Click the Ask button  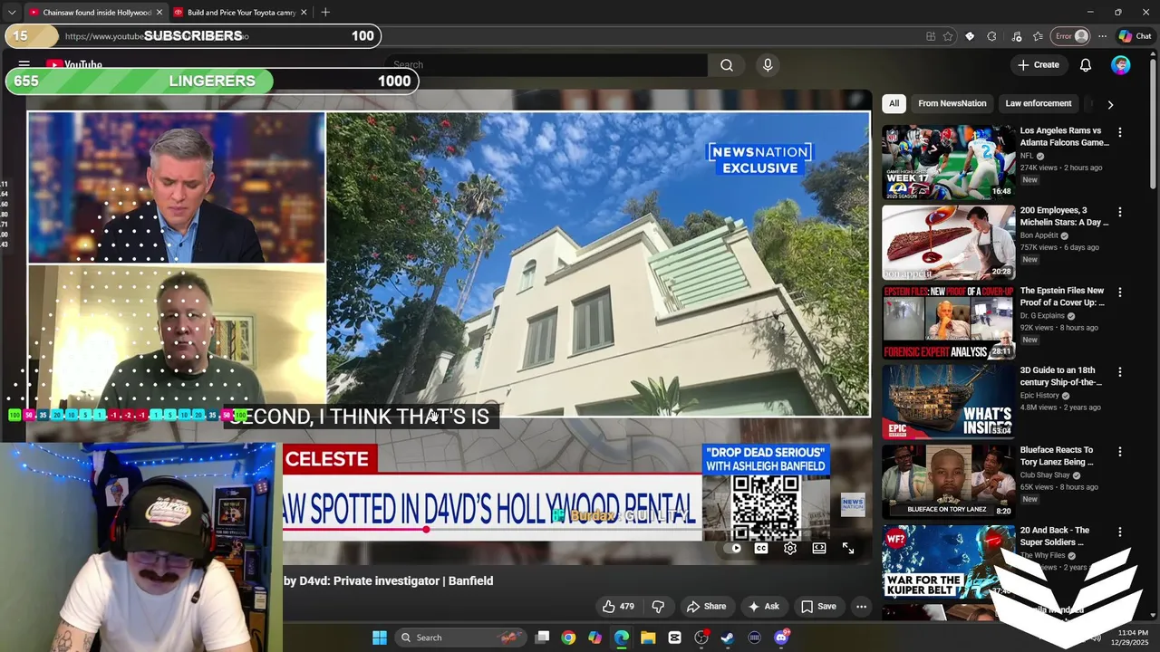click(763, 607)
